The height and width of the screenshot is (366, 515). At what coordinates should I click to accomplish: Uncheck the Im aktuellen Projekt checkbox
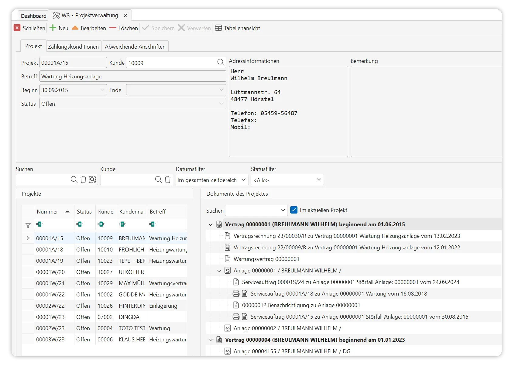pos(294,210)
